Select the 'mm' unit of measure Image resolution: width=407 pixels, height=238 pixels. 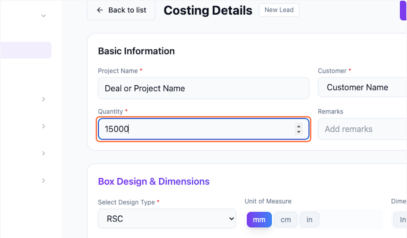coord(259,219)
